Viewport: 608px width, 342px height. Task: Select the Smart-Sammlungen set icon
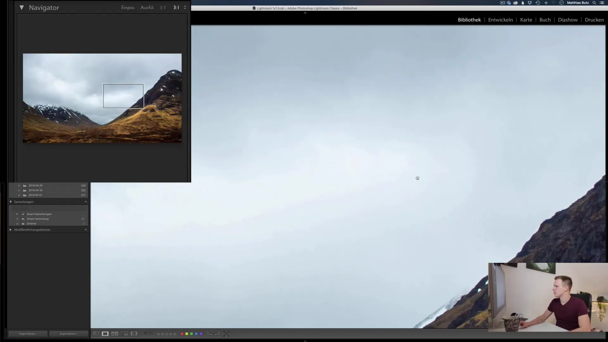pos(23,214)
